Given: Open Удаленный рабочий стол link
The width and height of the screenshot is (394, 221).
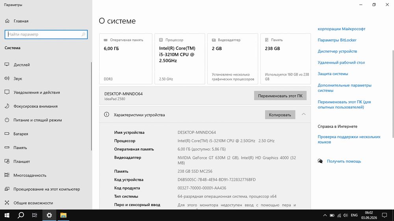Looking at the screenshot, I should (x=341, y=63).
